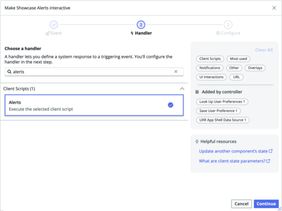Viewport: 282px width, 211px height.
Task: Filter by URL tag
Action: coord(236,77)
